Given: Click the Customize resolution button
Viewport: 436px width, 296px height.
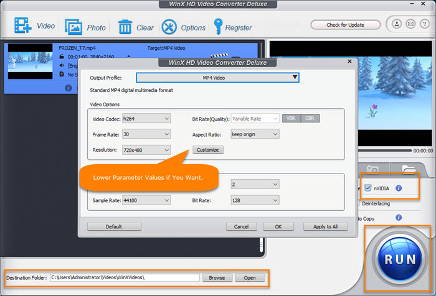Looking at the screenshot, I should click(x=208, y=150).
